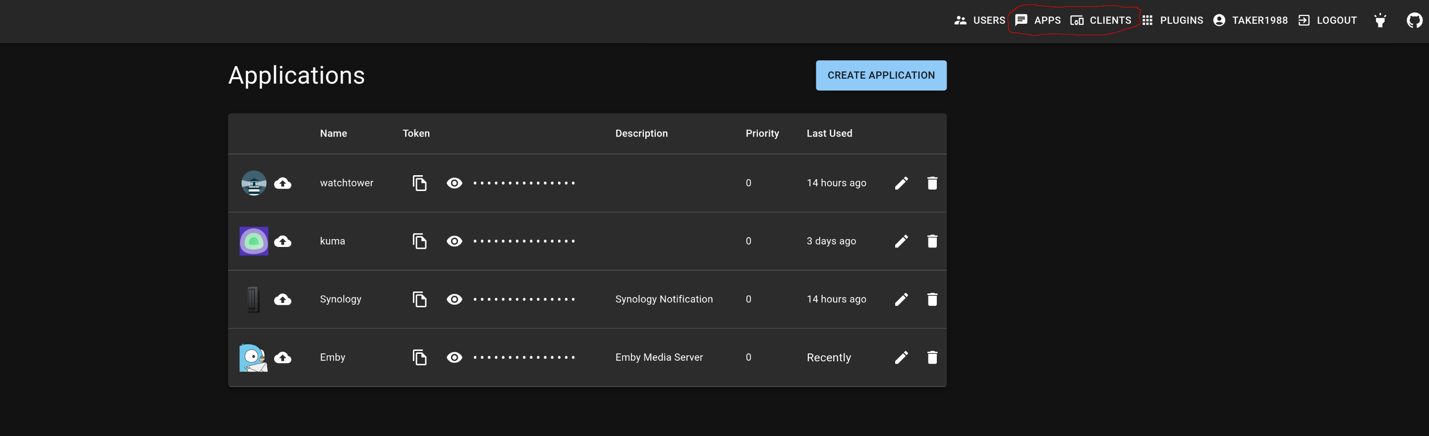
Task: Toggle visibility of the Emby token
Action: click(x=455, y=357)
